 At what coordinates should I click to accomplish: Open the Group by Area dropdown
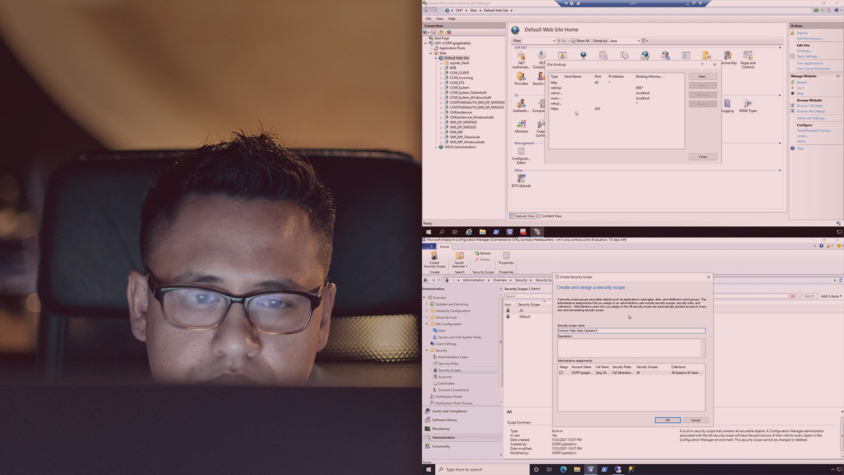tap(624, 41)
